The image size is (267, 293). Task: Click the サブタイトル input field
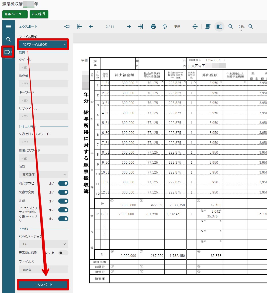(x=44, y=117)
